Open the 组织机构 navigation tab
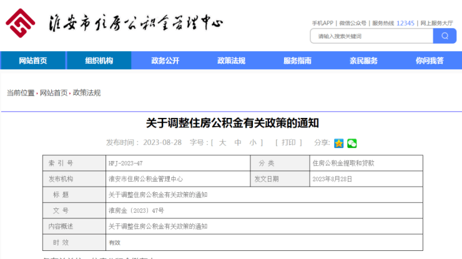Screen dimensions: 462x259 (99, 61)
